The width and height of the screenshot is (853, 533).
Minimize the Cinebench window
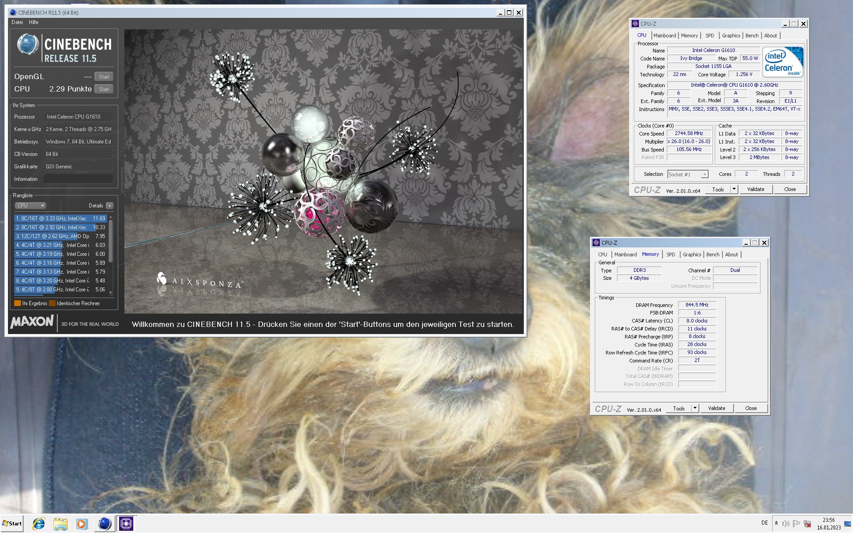(x=500, y=13)
